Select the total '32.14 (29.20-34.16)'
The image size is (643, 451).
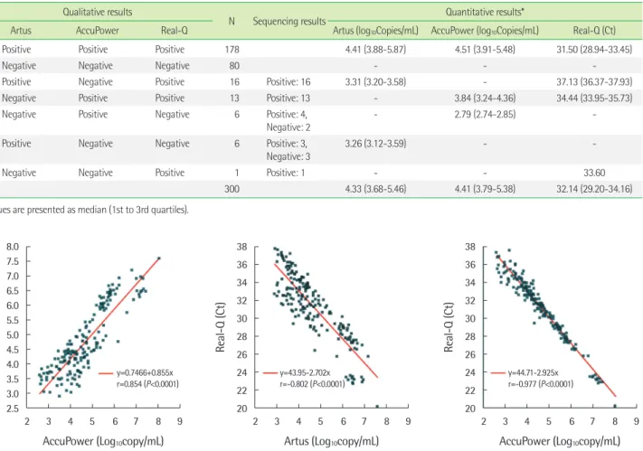click(594, 189)
